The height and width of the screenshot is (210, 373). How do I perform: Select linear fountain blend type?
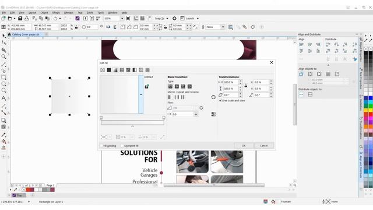coord(170,86)
